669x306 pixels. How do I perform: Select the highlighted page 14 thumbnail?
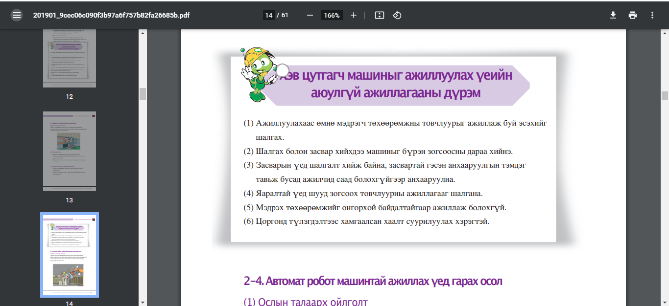tap(69, 255)
